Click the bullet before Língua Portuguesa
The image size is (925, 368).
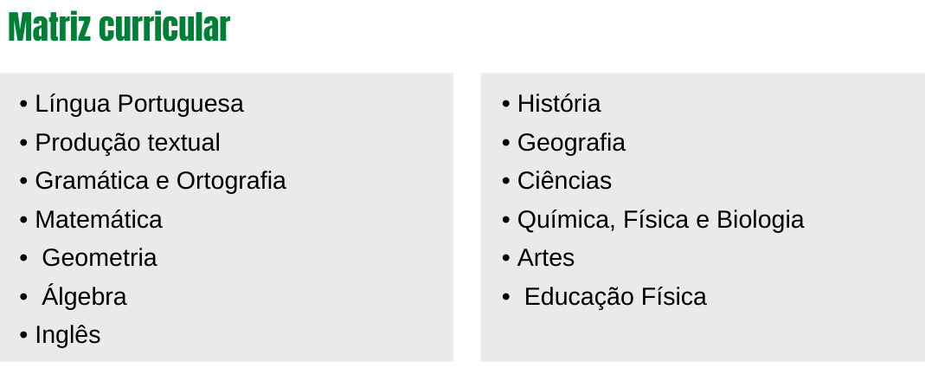coord(23,105)
